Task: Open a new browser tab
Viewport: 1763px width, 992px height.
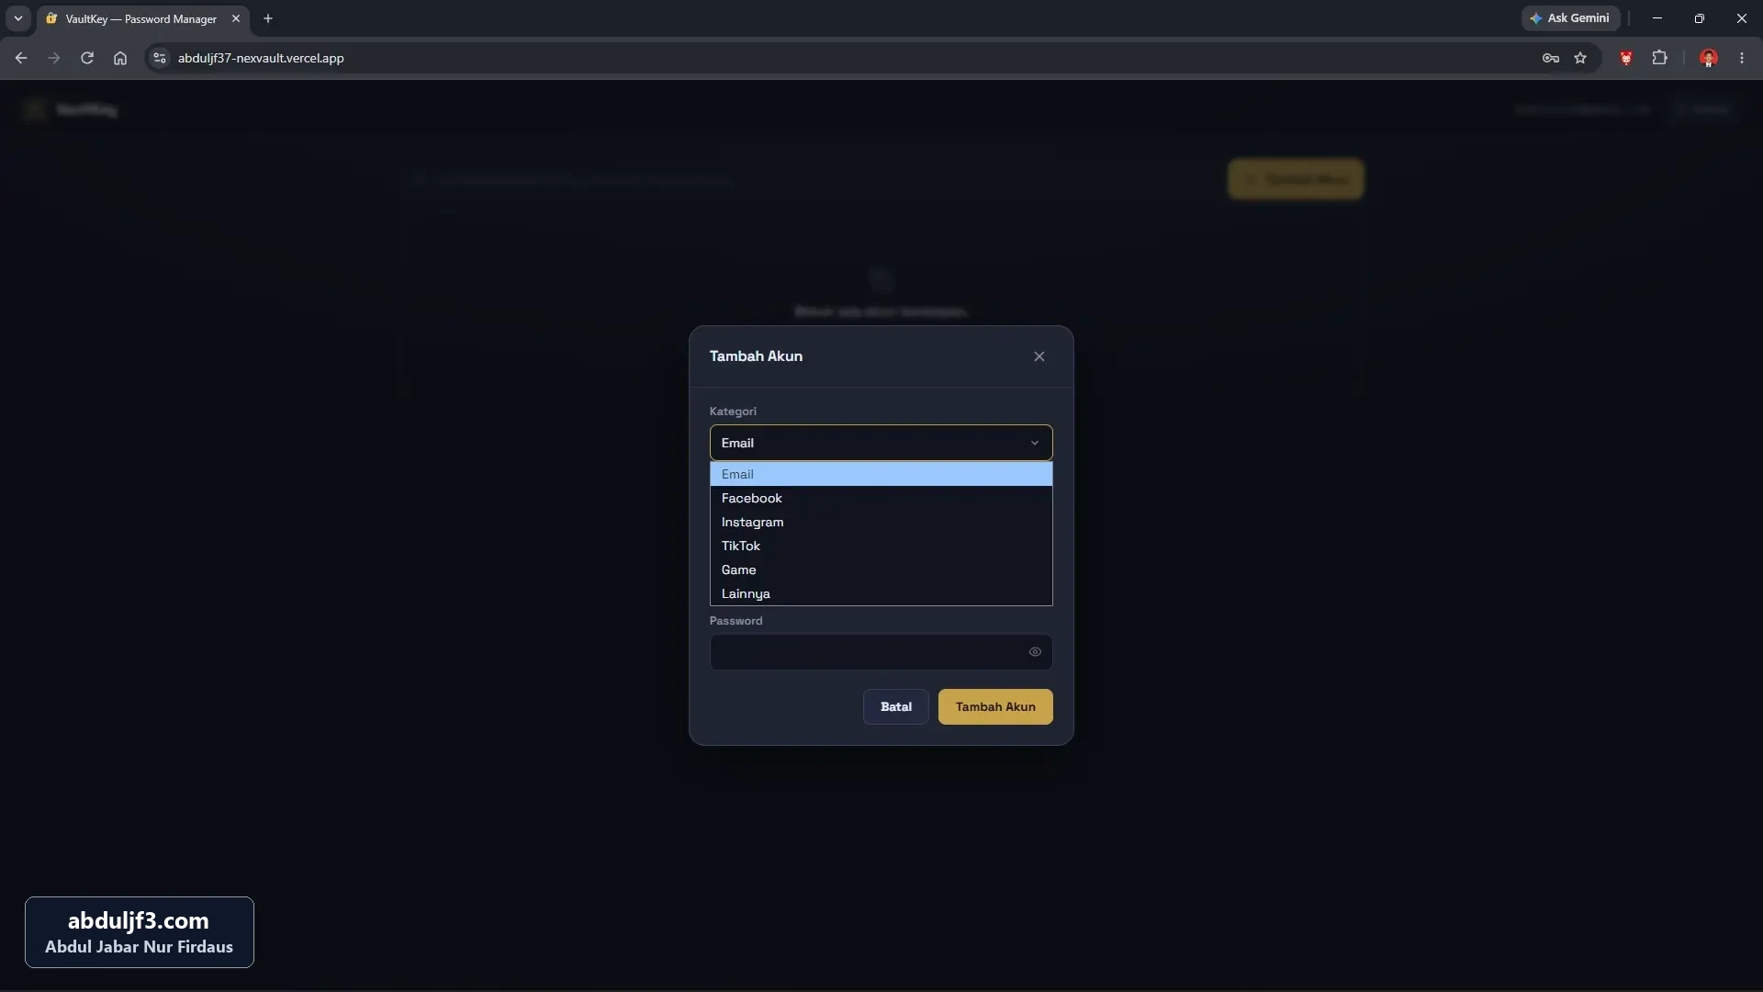Action: [268, 18]
